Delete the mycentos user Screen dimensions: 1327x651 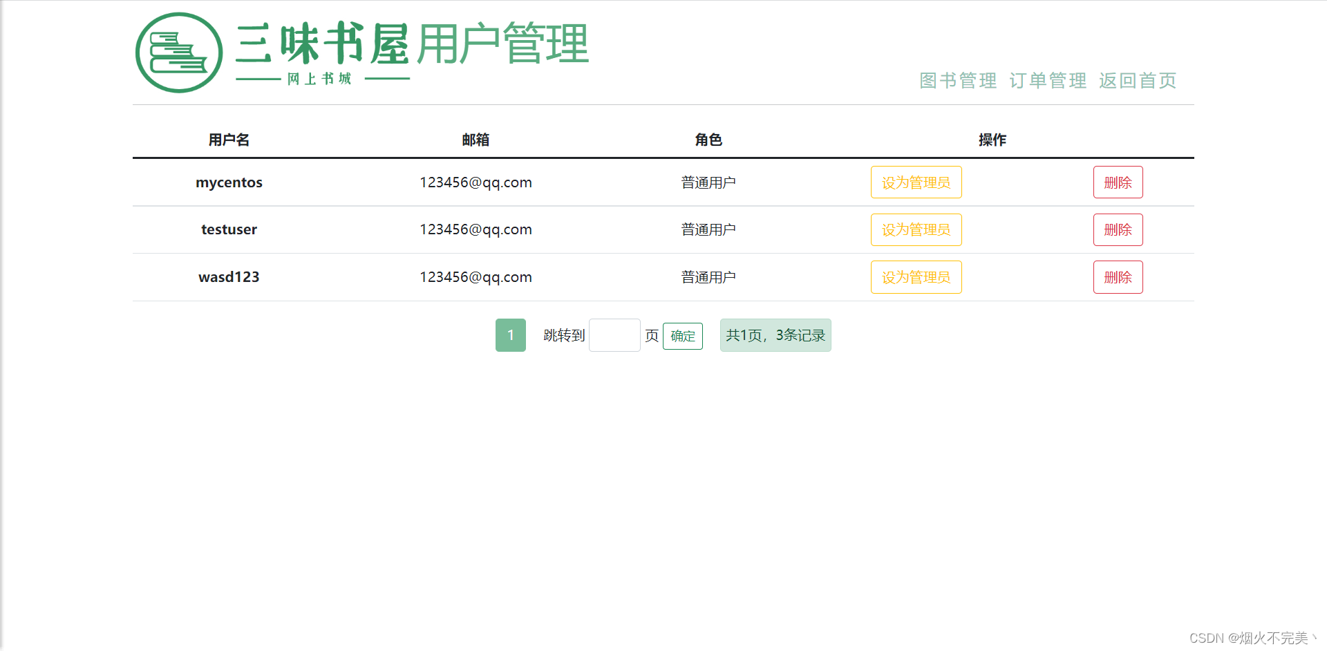click(1118, 182)
